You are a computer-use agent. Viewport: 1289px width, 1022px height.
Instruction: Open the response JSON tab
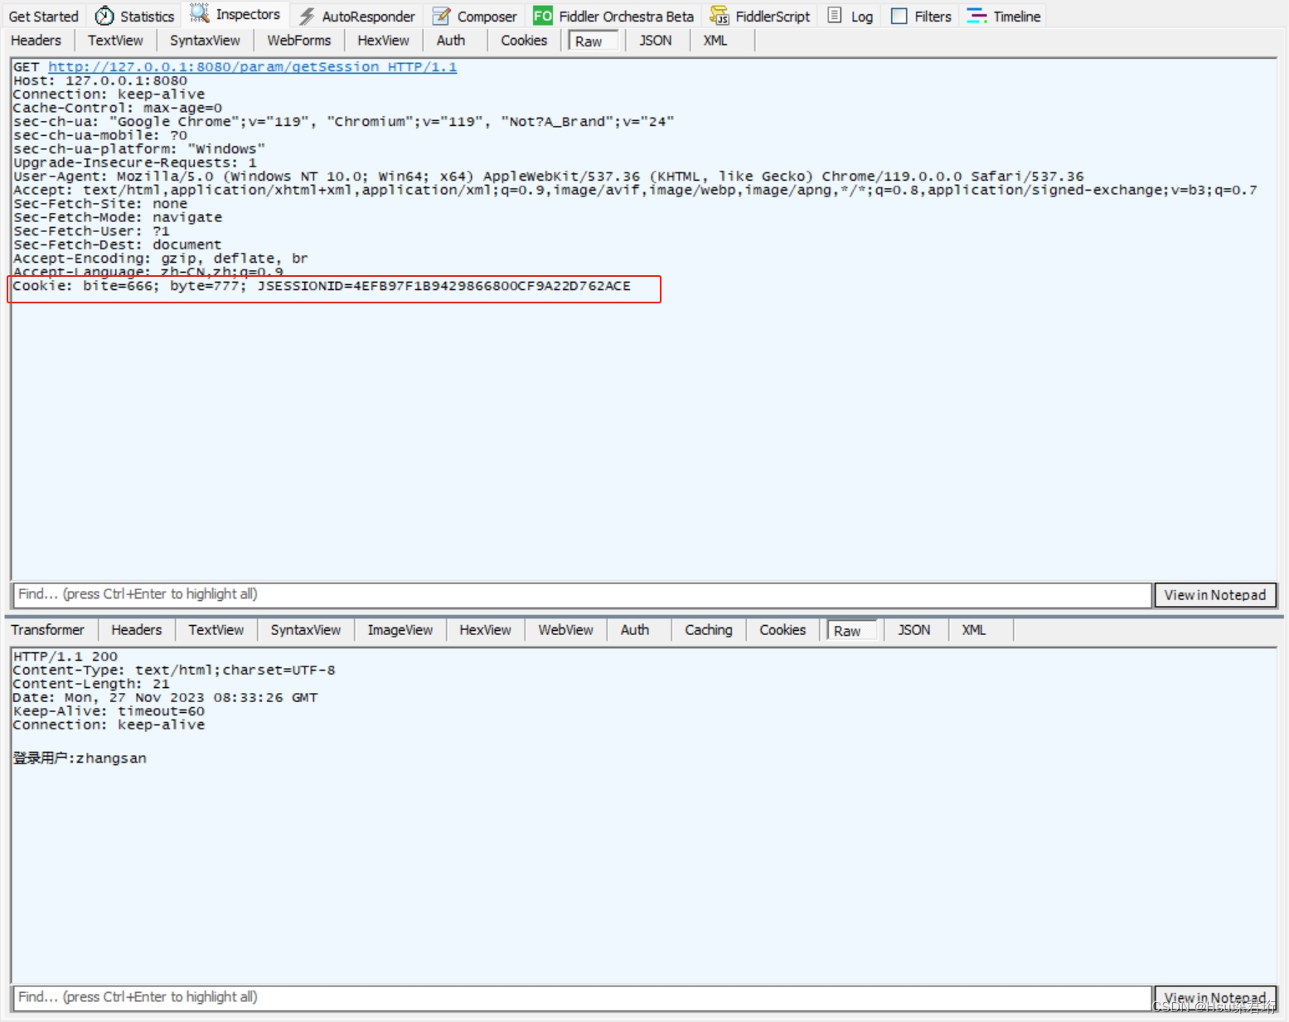click(913, 630)
